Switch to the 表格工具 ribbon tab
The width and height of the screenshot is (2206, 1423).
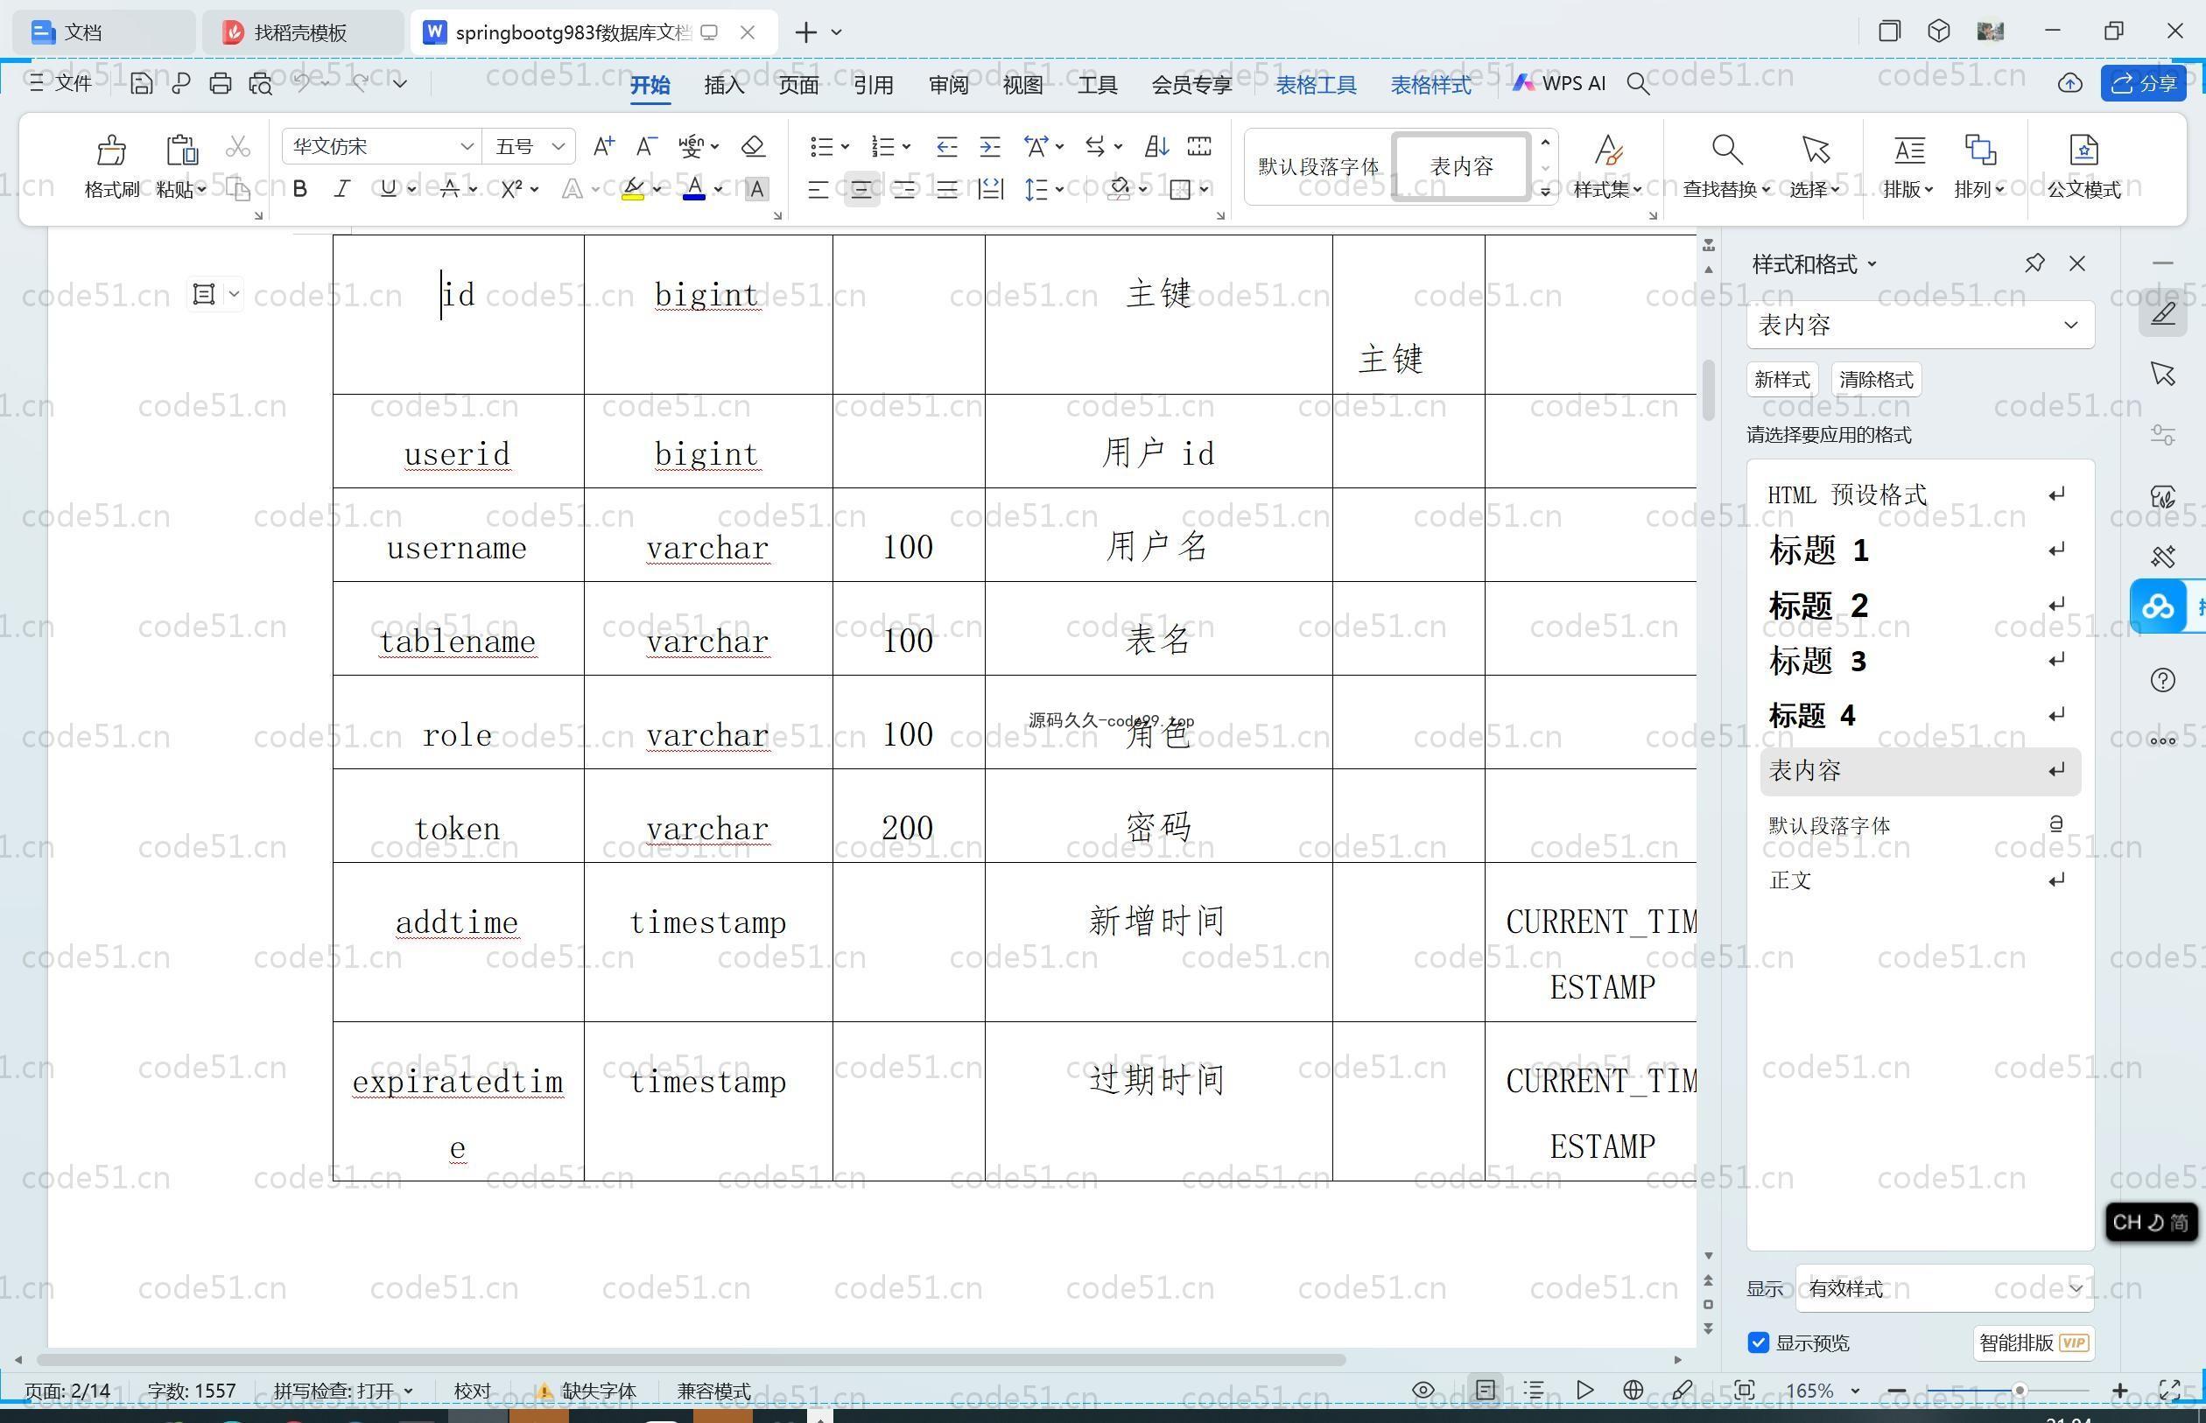click(1315, 84)
